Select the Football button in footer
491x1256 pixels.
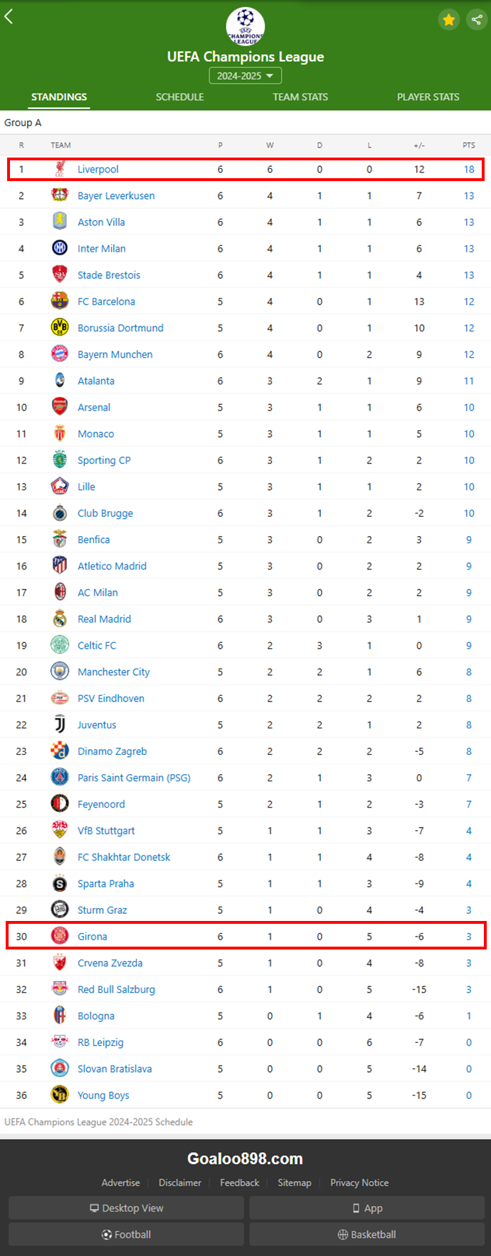click(x=126, y=1234)
